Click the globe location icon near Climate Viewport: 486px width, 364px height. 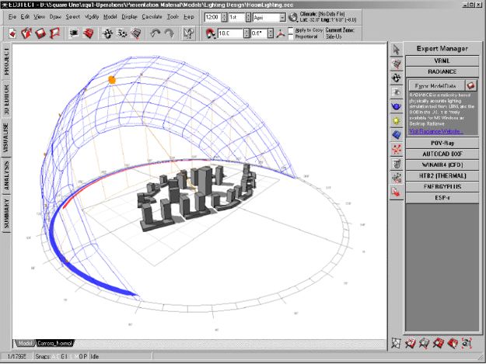coord(292,17)
